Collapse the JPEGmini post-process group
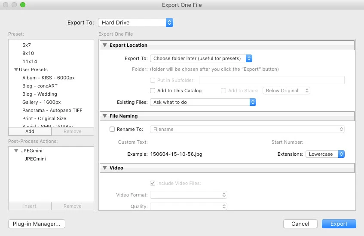This screenshot has height=236, width=364. [x=16, y=151]
